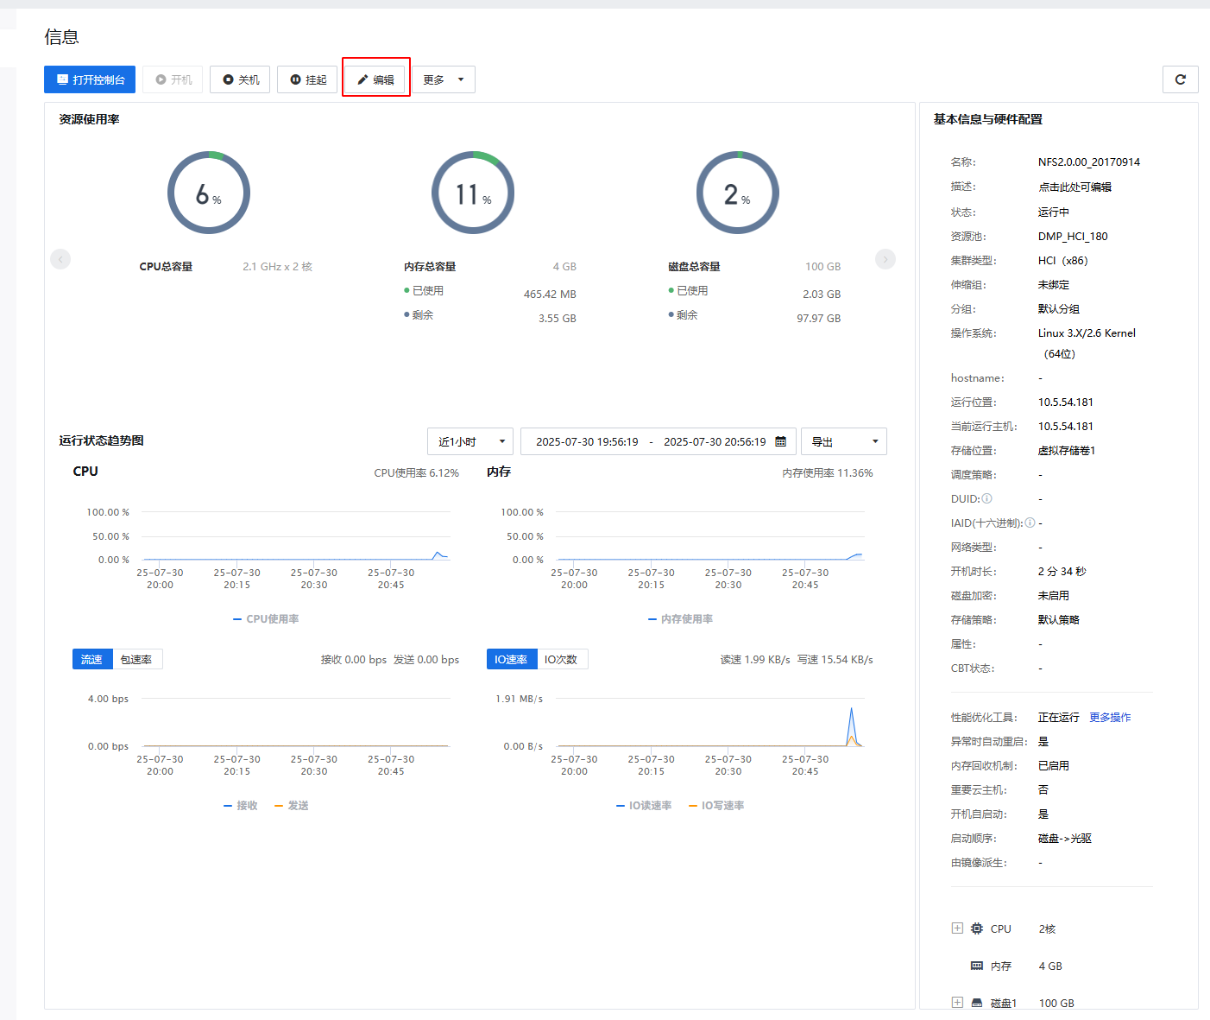Toggle CPU usage legend in chart
Image resolution: width=1210 pixels, height=1020 pixels.
(266, 619)
